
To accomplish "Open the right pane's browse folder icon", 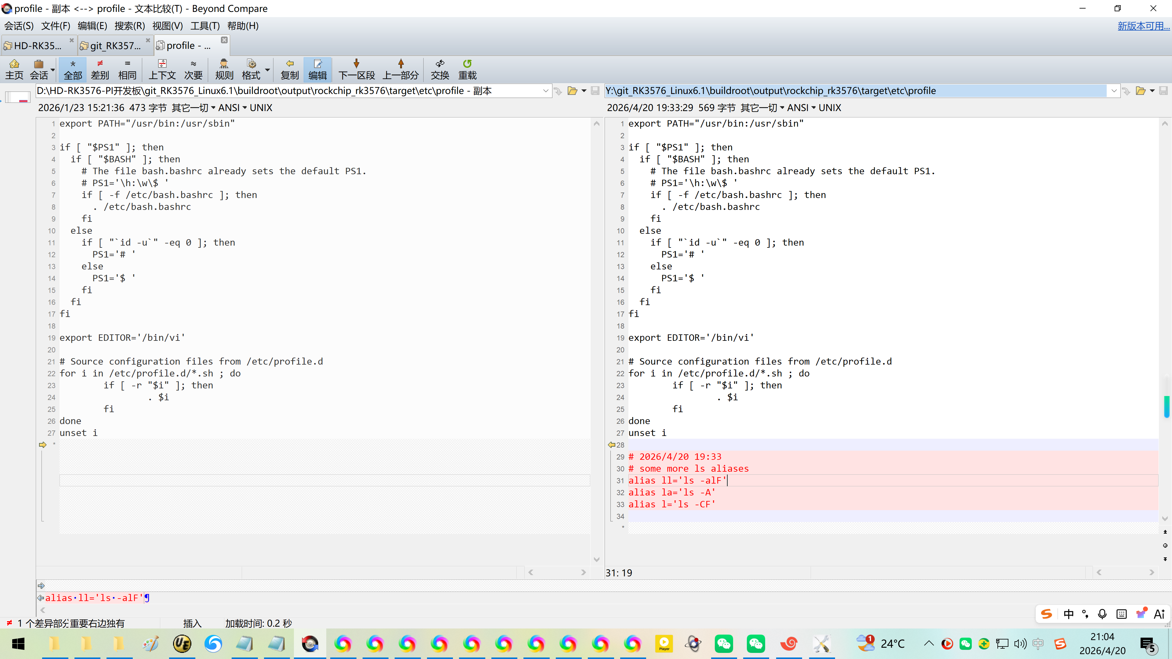I will pos(1140,91).
